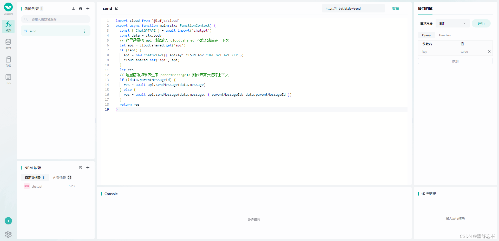Image resolution: width=499 pixels, height=241 pixels.
Task: Click the green user avatar badge
Action: 8,221
